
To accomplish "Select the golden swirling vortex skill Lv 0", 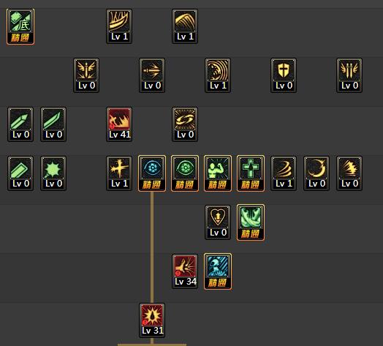I will click(x=185, y=124).
